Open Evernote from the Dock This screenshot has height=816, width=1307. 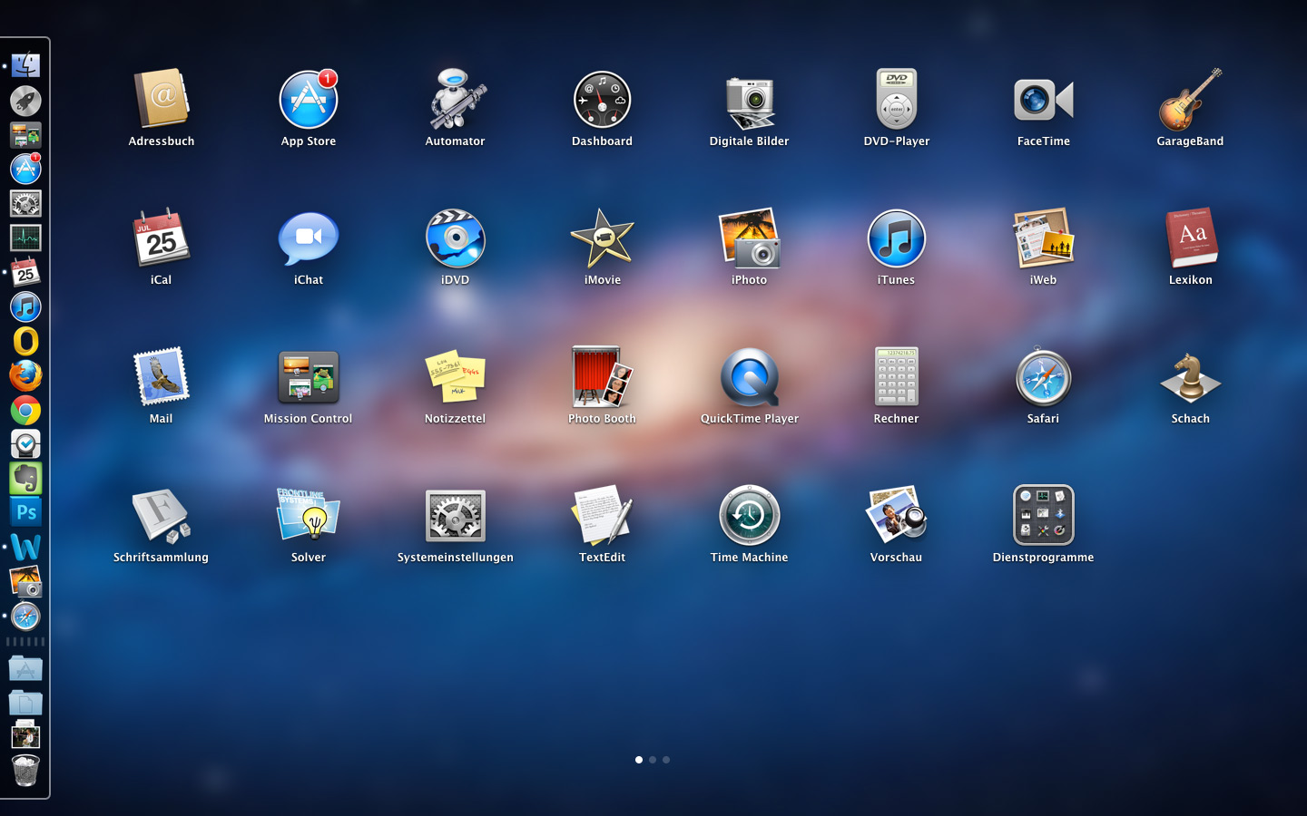tap(25, 479)
